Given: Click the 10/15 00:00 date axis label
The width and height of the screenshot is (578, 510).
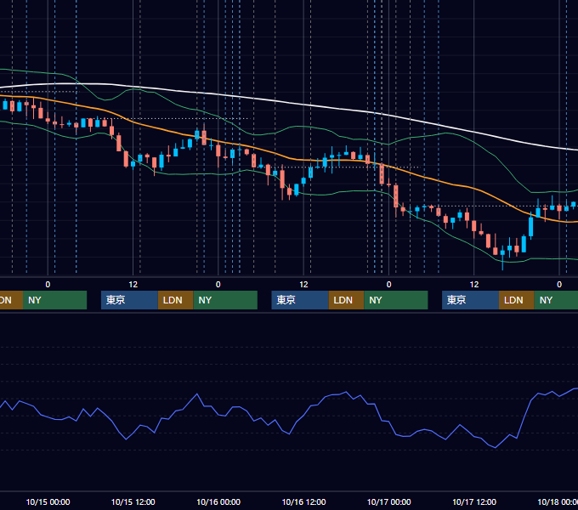Looking at the screenshot, I should click(48, 501).
